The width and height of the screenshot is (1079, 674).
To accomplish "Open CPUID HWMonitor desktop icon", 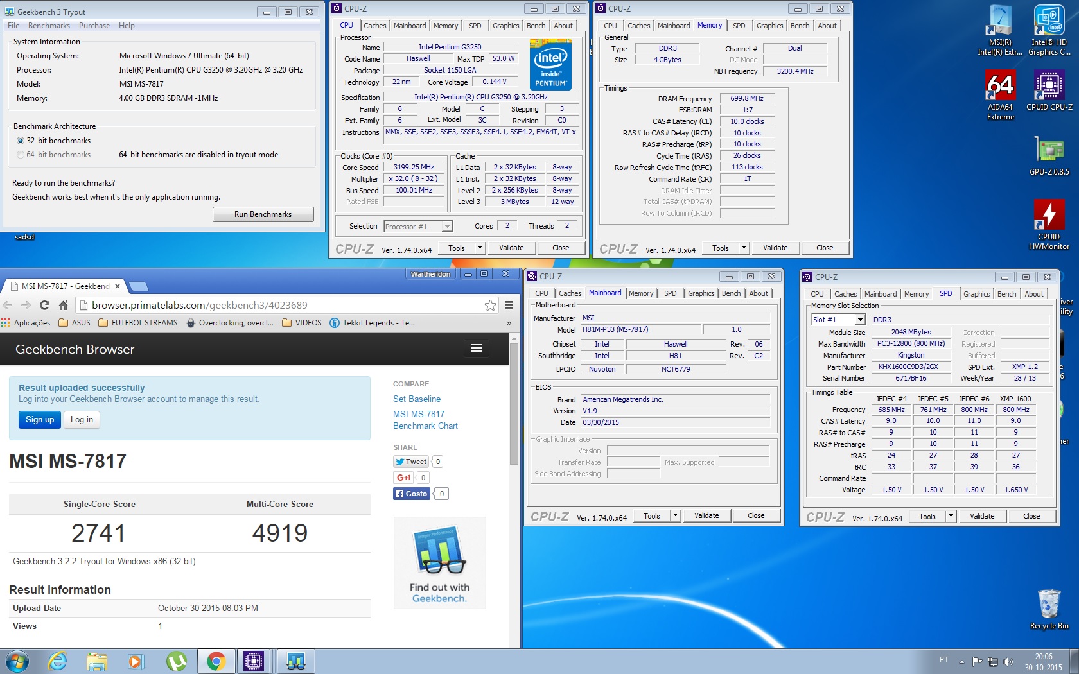I will (x=1049, y=225).
